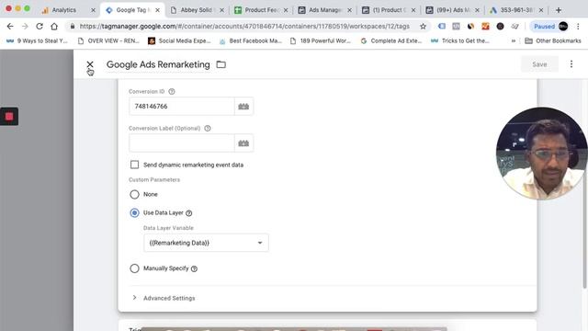
Task: Reload the current page
Action: click(x=40, y=27)
